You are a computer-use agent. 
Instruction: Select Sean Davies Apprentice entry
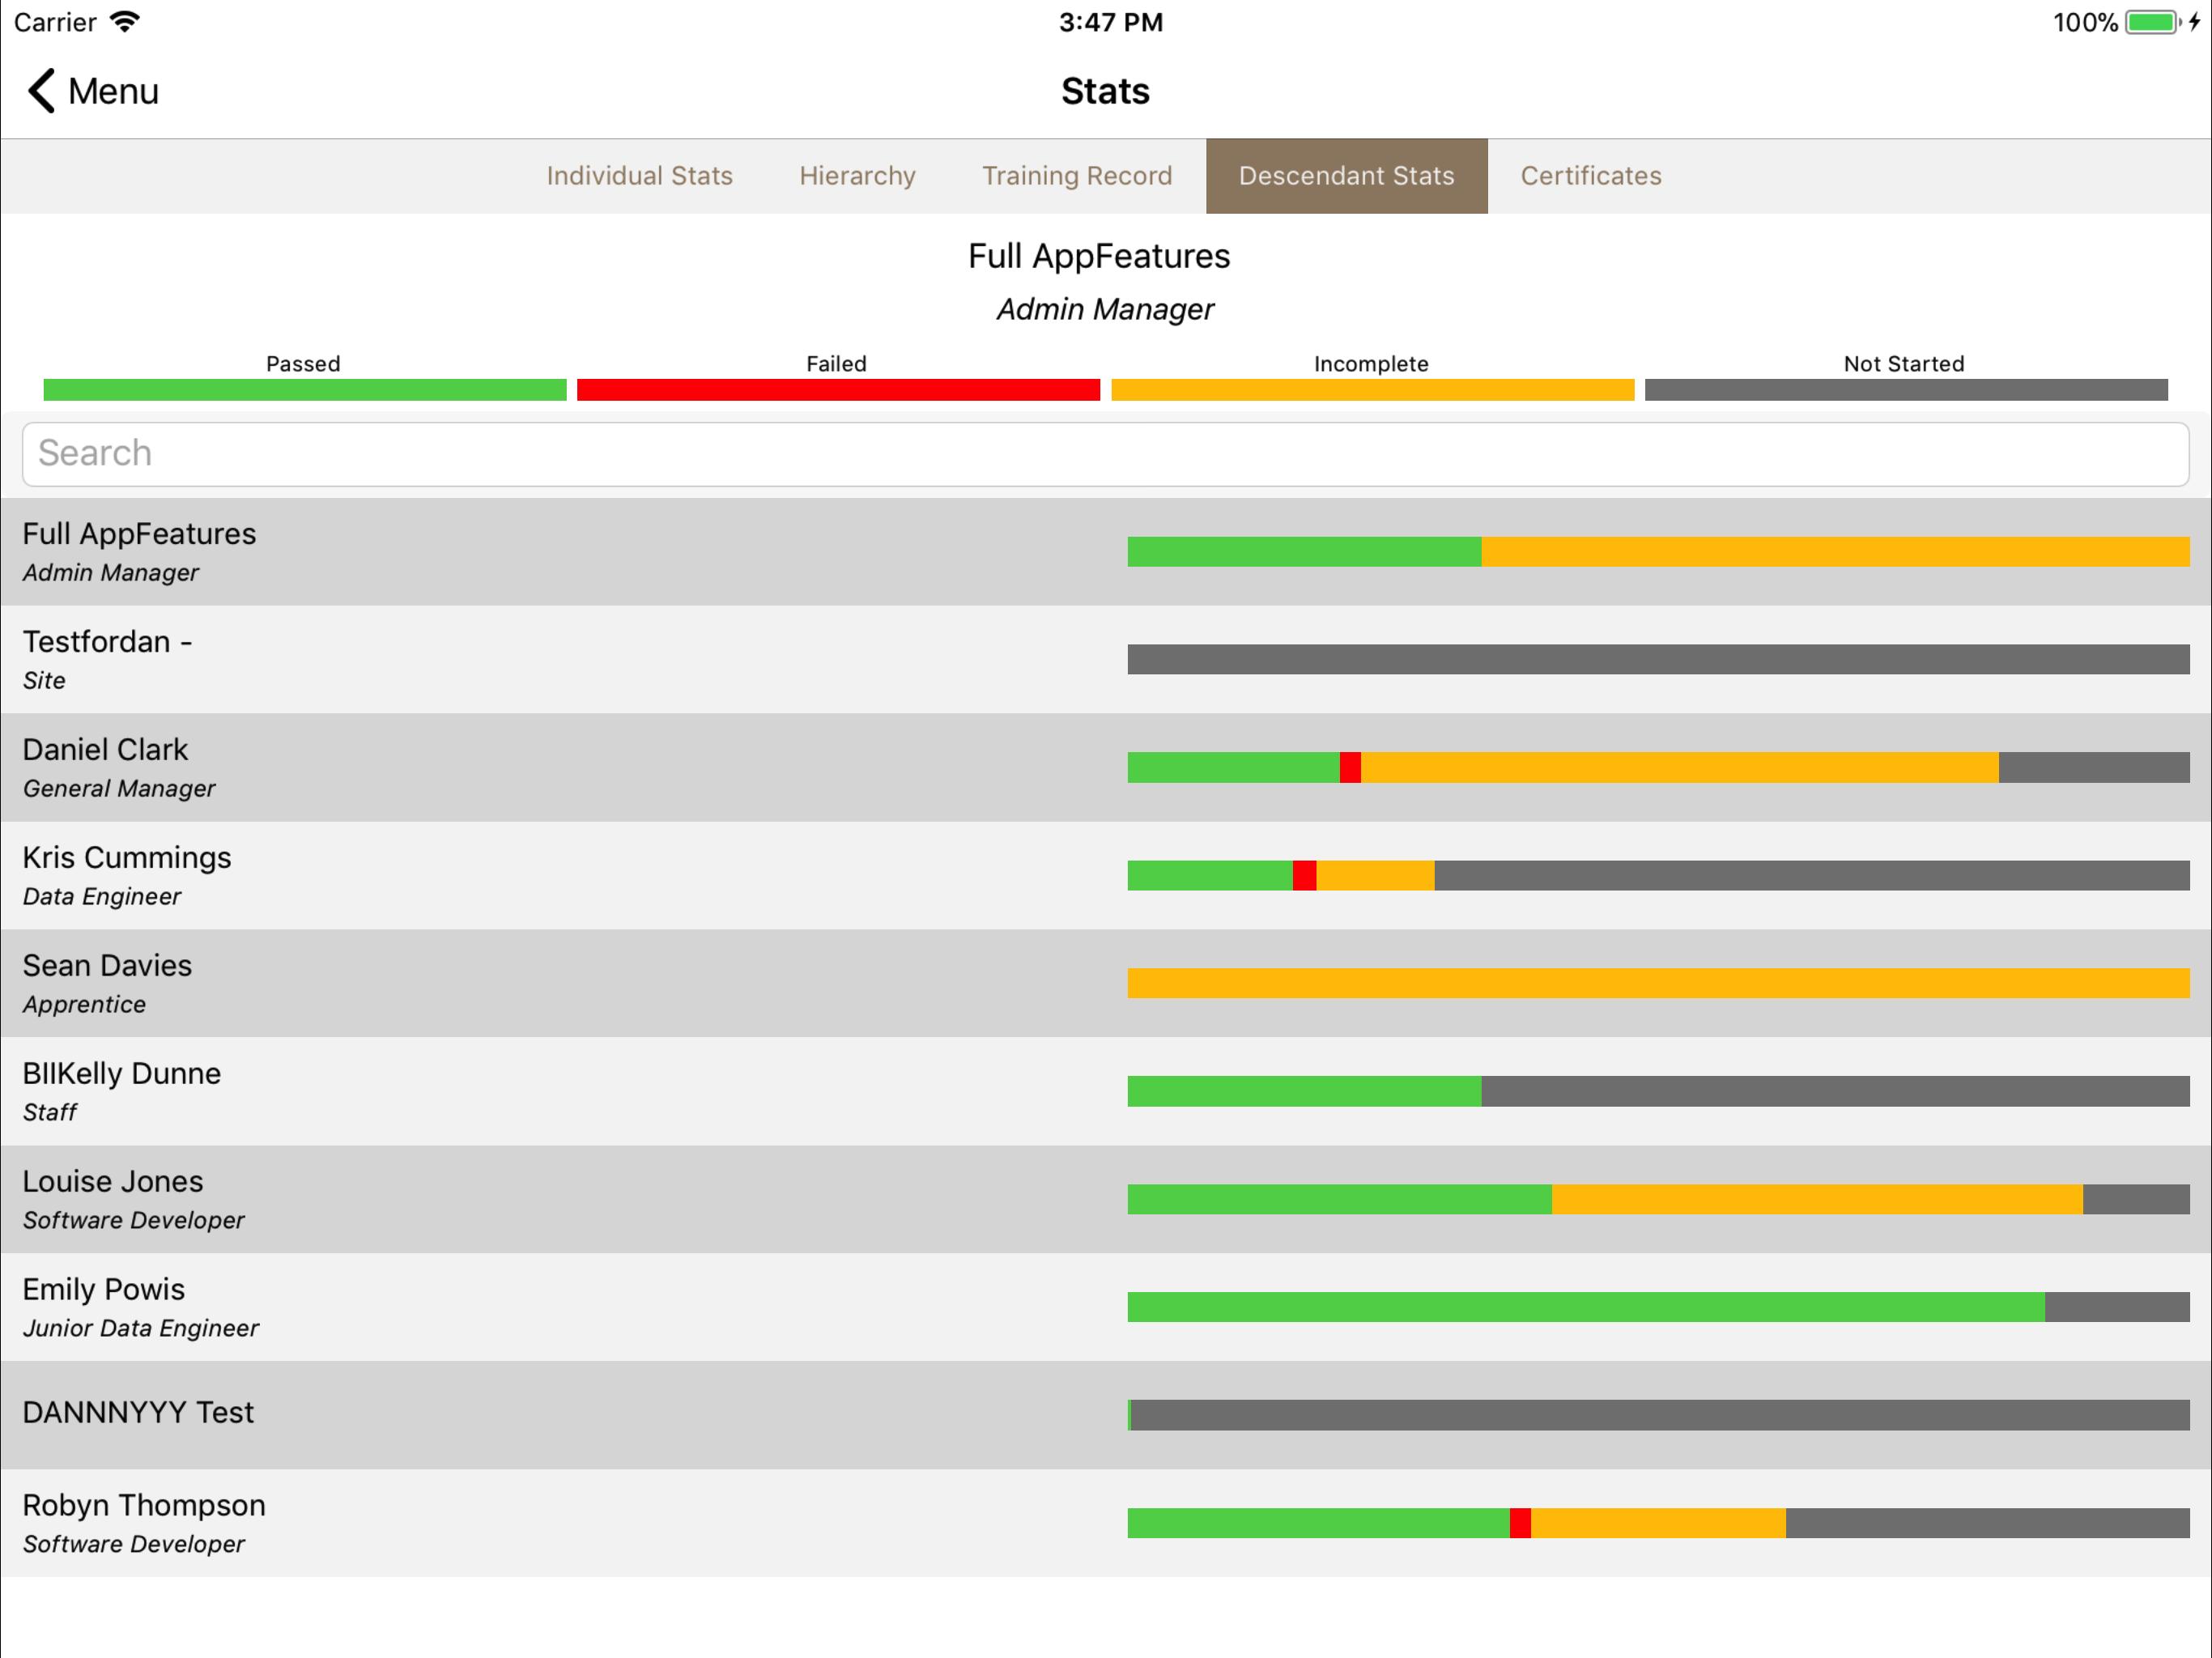1106,984
